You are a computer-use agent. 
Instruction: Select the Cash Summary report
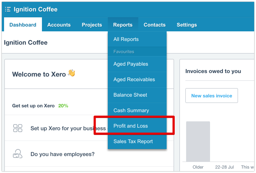point(131,110)
